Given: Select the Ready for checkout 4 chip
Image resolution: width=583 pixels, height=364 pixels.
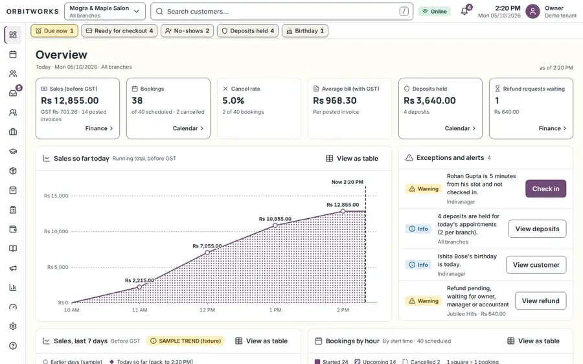Looking at the screenshot, I should tap(119, 31).
